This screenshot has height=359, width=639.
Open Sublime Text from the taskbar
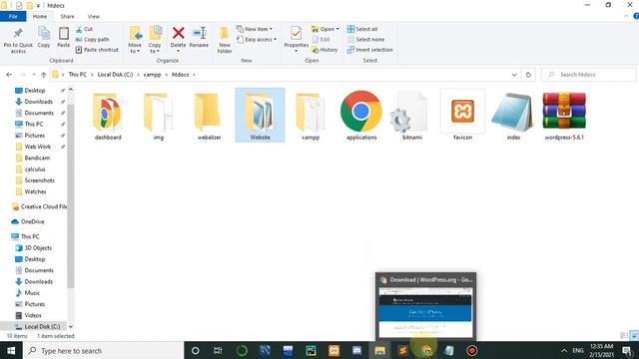402,350
